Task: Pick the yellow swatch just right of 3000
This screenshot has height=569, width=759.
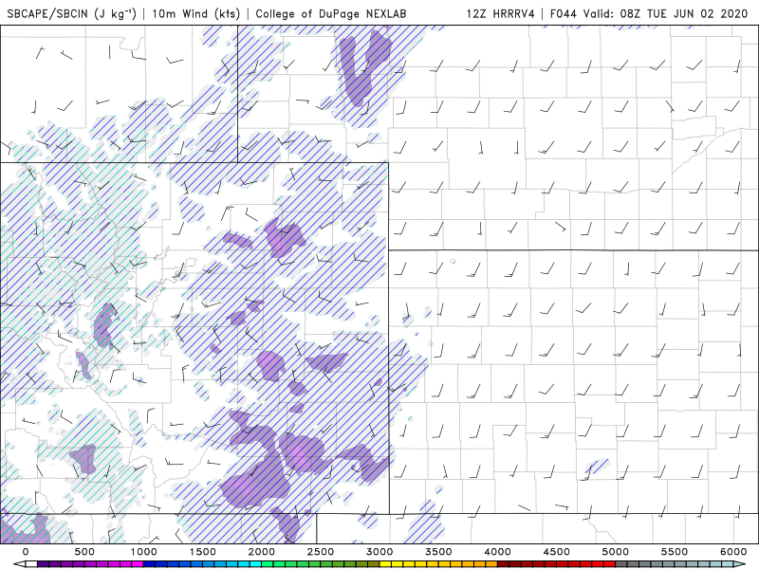Action: coord(386,564)
